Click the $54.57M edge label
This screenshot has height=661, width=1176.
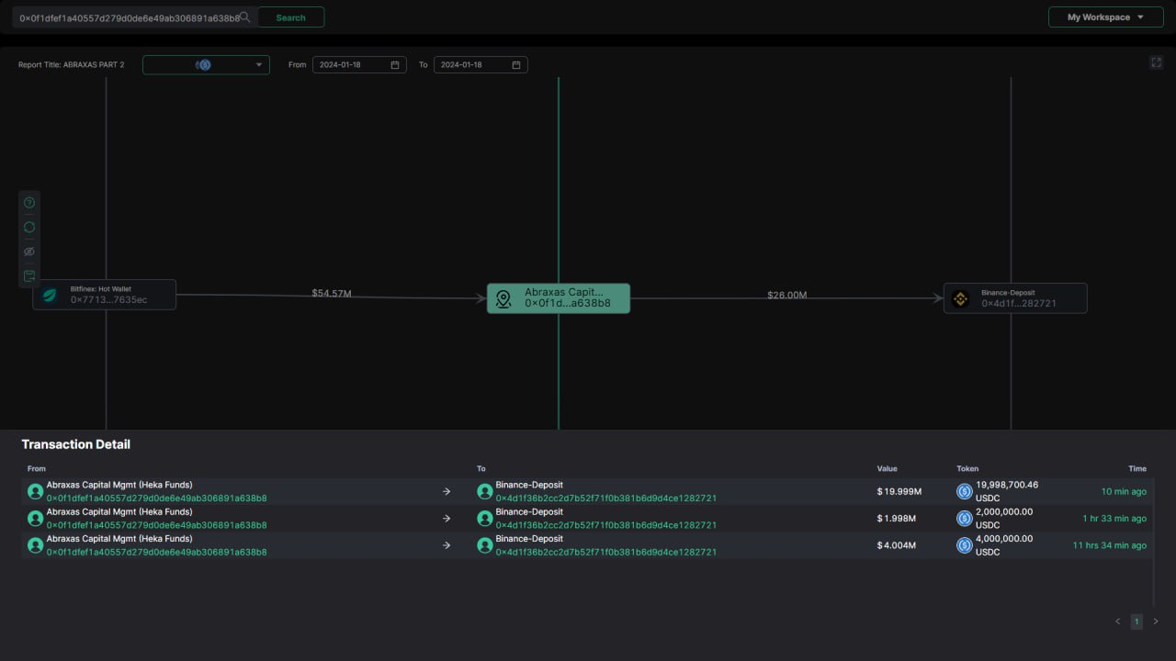point(332,294)
